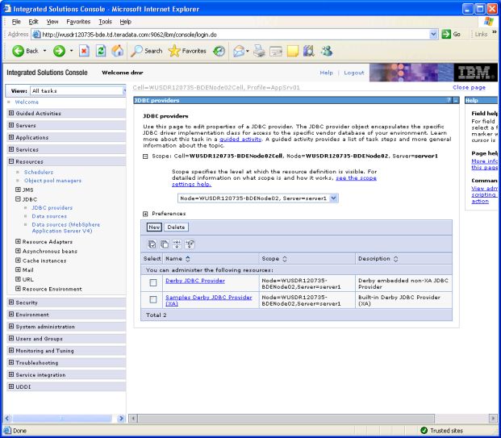Collapse the Resources section

11,161
